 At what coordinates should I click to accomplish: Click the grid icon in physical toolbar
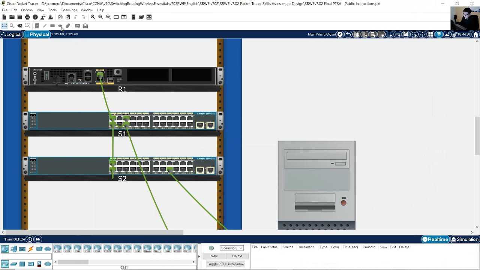430,34
